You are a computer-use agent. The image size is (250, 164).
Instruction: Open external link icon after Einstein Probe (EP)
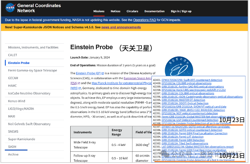[103, 74]
